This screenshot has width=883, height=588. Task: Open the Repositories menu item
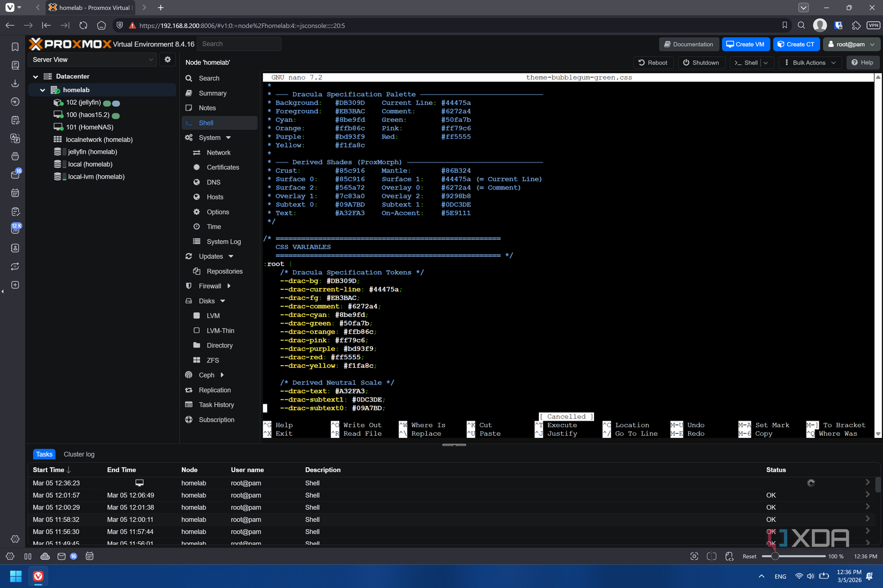coord(219,271)
